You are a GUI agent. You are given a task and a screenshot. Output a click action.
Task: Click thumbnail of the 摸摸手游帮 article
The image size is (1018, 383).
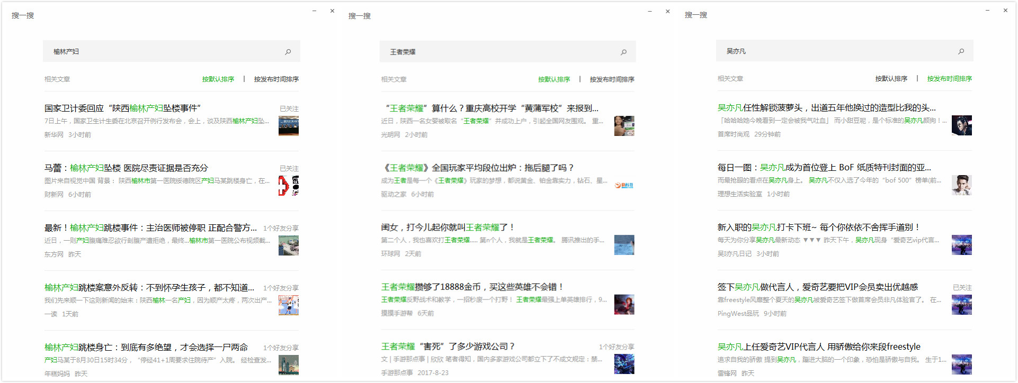(624, 305)
